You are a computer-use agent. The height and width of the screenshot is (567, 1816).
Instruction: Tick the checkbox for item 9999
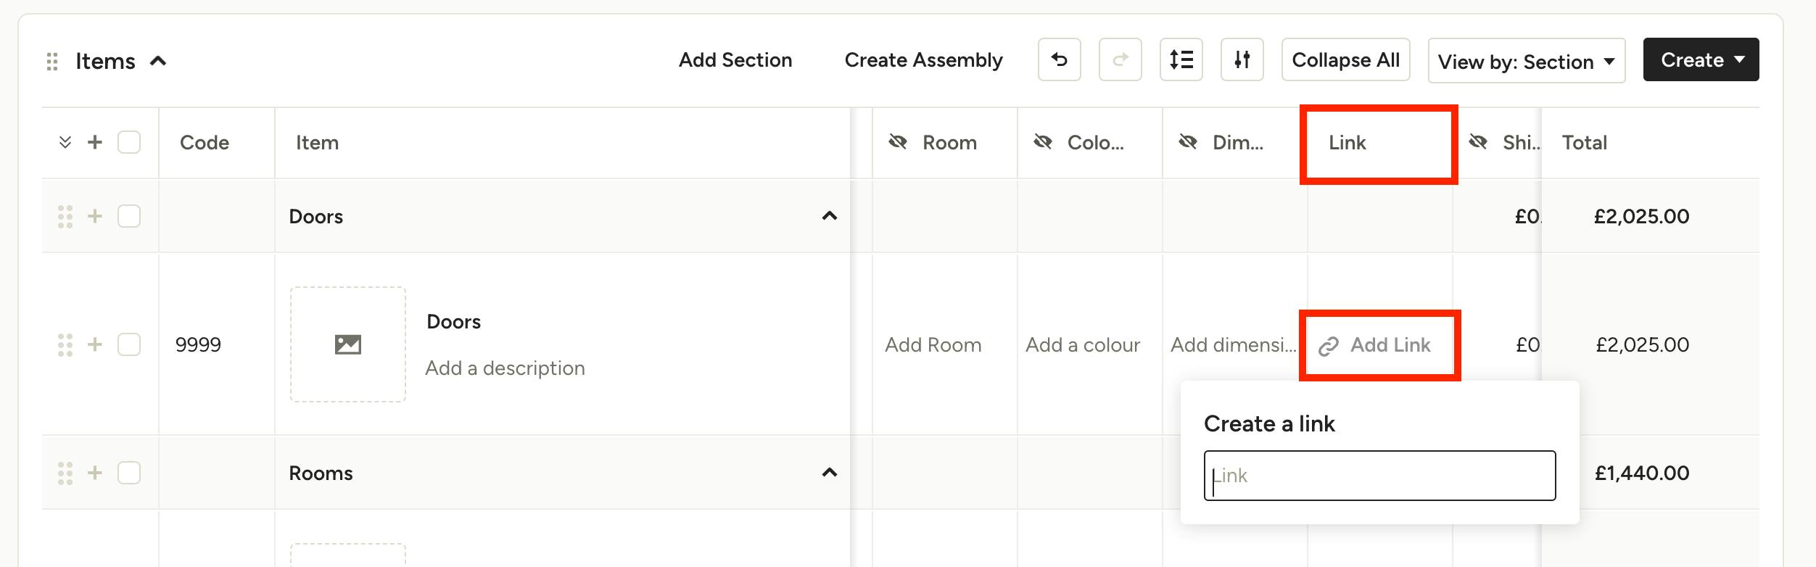point(129,344)
